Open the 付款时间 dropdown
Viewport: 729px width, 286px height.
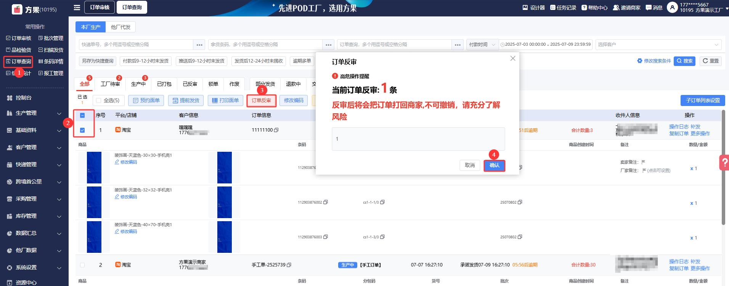click(x=482, y=45)
